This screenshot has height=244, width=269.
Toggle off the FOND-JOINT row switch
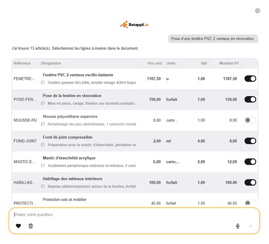[250, 141]
